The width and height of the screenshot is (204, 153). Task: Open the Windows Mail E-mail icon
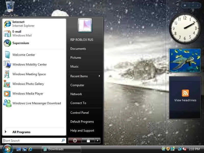[x=7, y=34]
